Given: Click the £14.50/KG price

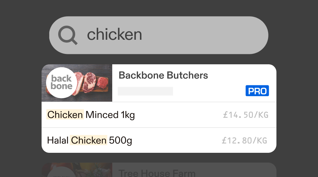Looking at the screenshot, I should tap(246, 115).
